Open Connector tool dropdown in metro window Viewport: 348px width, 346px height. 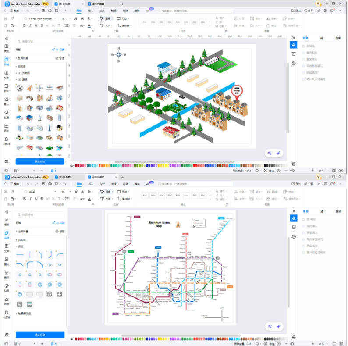[x=124, y=199]
